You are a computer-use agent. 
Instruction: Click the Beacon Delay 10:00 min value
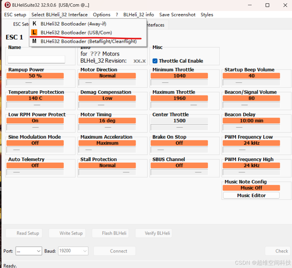click(251, 121)
